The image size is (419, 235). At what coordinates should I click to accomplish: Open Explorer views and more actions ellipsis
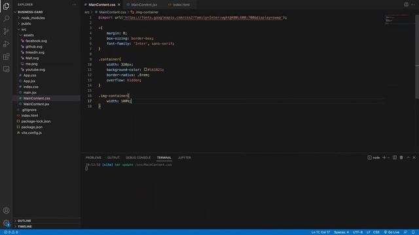[x=74, y=5]
